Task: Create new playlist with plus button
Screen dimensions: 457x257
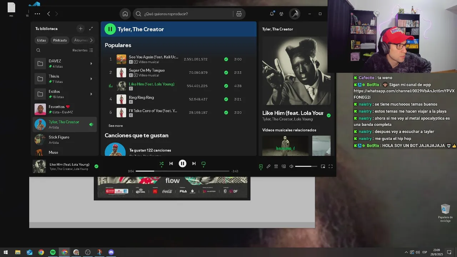Action: point(81,29)
